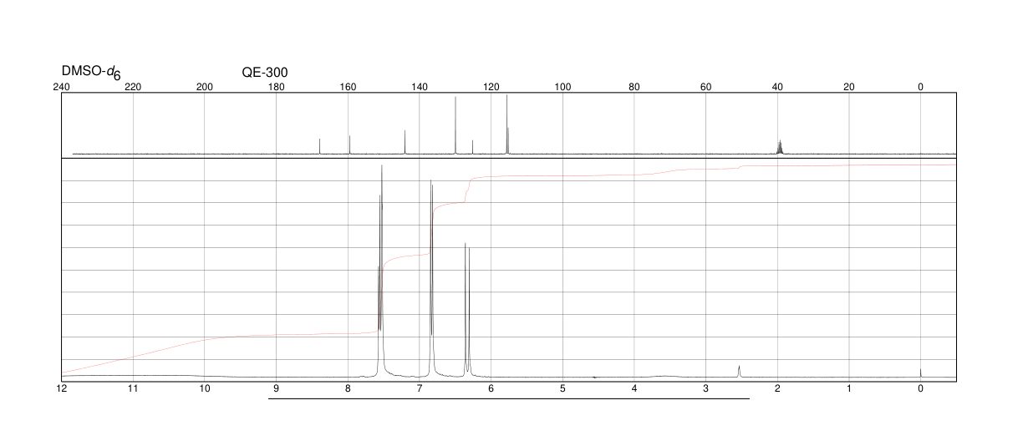The height and width of the screenshot is (441, 1023).
Task: Click the 240 ppm carbon axis label
Action: pyautogui.click(x=61, y=87)
